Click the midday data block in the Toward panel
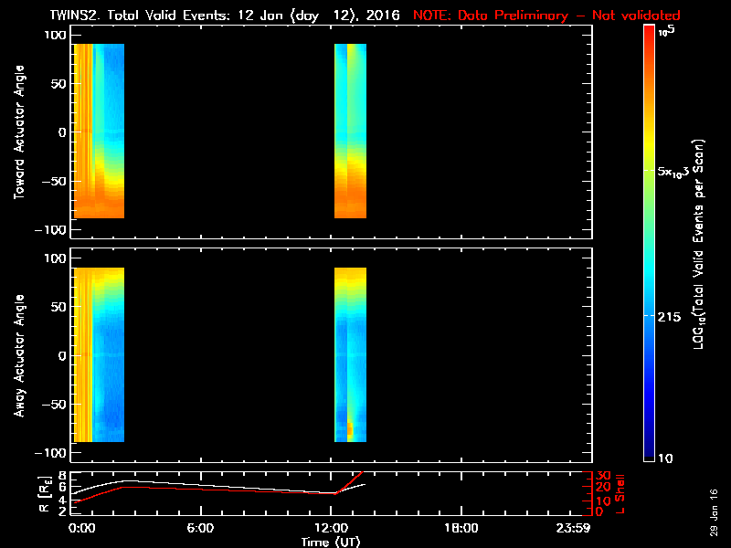This screenshot has width=731, height=548. tap(351, 131)
